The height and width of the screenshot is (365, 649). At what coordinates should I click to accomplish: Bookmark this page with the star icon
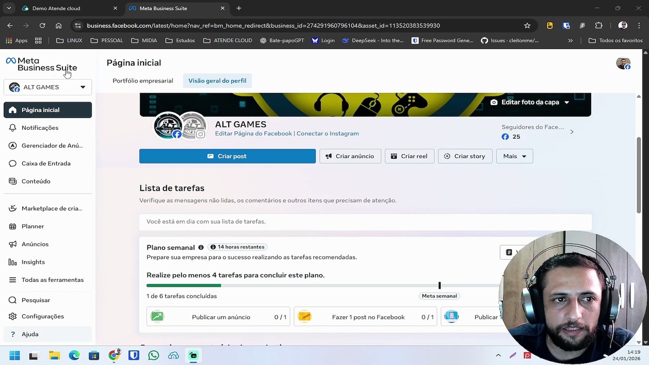(x=527, y=25)
